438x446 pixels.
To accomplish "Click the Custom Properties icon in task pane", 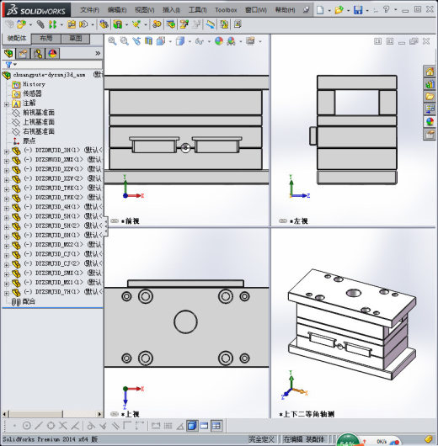I will (x=430, y=135).
